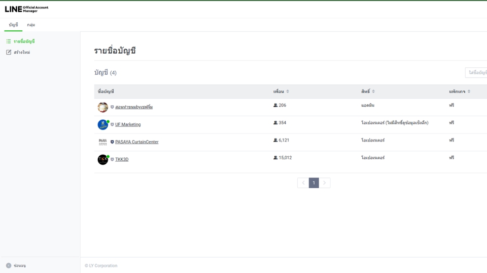This screenshot has width=487, height=273.
Task: Click the UF Marketing profile picture
Action: [102, 124]
